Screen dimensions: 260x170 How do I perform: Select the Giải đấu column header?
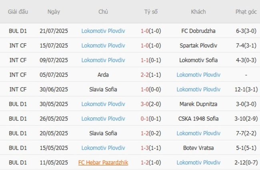pyautogui.click(x=18, y=12)
